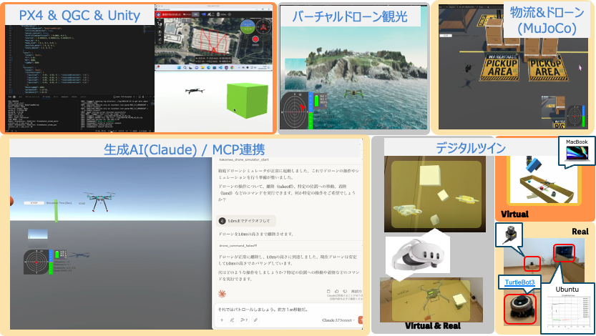Click the radar compass in virtual drone tourism view
The height and width of the screenshot is (336, 596).
[x=295, y=111]
